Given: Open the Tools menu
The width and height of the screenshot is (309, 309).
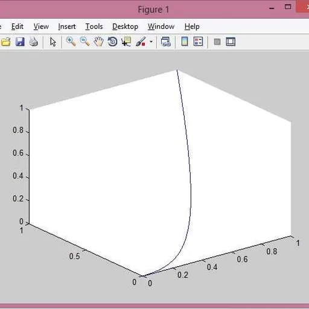Looking at the screenshot, I should point(94,27).
